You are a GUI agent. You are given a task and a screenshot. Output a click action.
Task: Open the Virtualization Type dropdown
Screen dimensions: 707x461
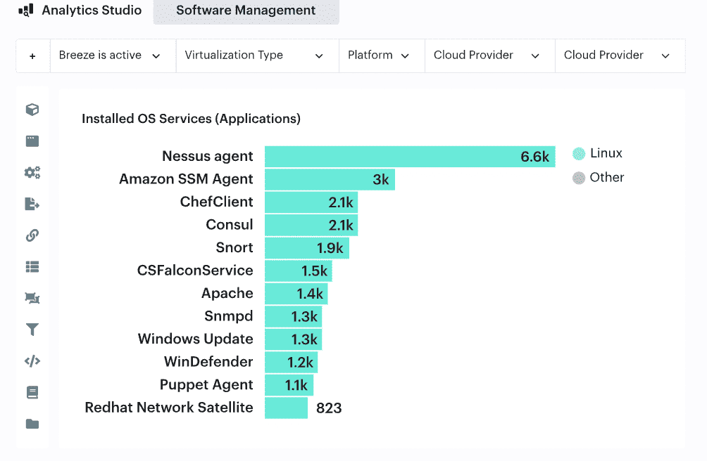click(x=258, y=56)
